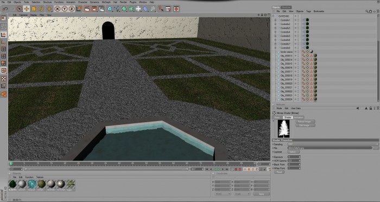Click the white tree bitmap thumbnail
The height and width of the screenshot is (202, 380).
283,129
